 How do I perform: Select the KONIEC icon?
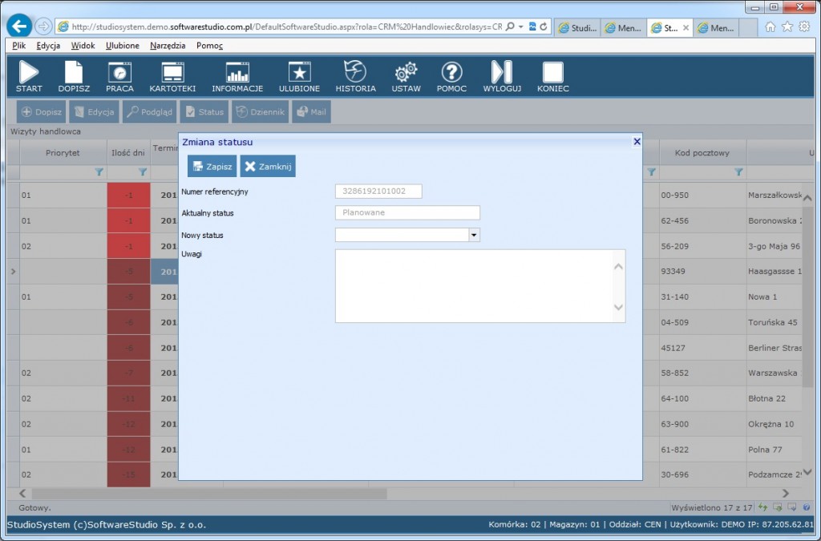click(552, 76)
